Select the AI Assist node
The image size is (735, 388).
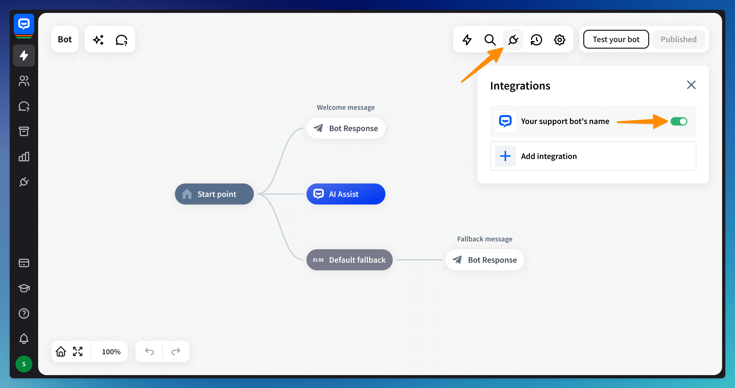tap(345, 194)
